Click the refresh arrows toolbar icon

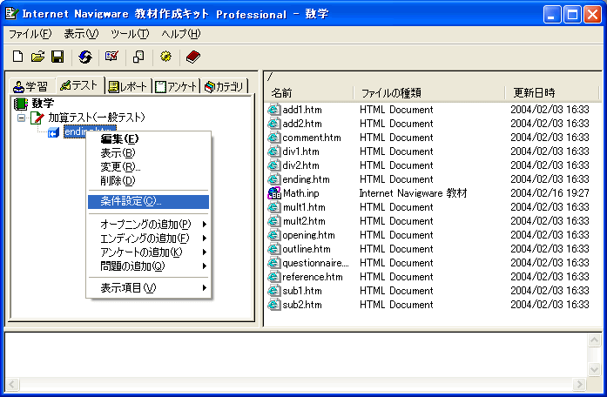[x=84, y=57]
